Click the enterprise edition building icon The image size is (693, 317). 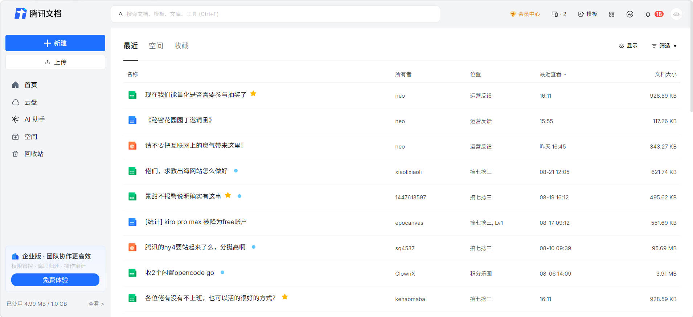[x=15, y=256]
